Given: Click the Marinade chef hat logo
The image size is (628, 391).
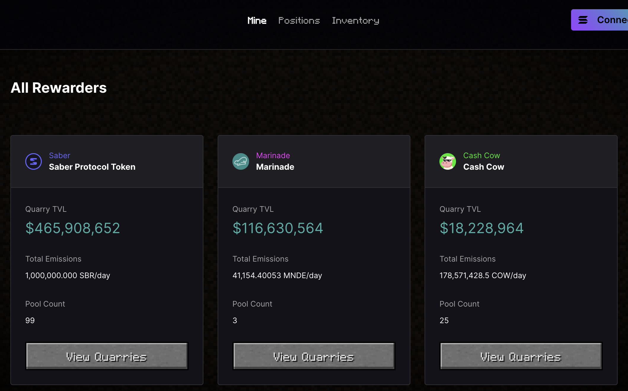Looking at the screenshot, I should pyautogui.click(x=240, y=161).
